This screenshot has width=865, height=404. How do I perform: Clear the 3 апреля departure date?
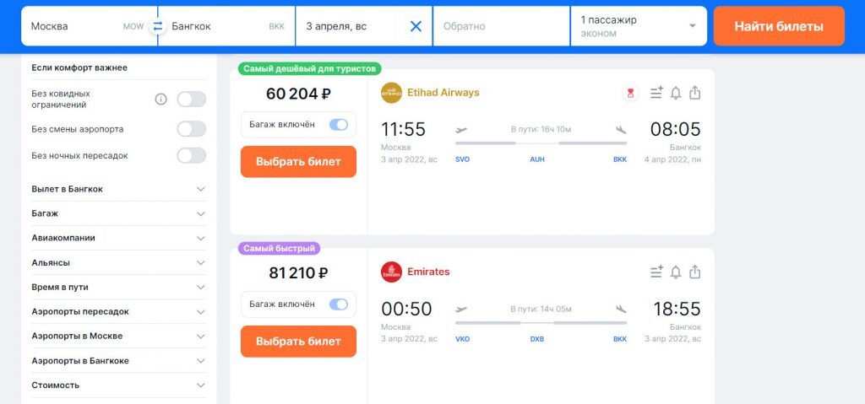(416, 26)
